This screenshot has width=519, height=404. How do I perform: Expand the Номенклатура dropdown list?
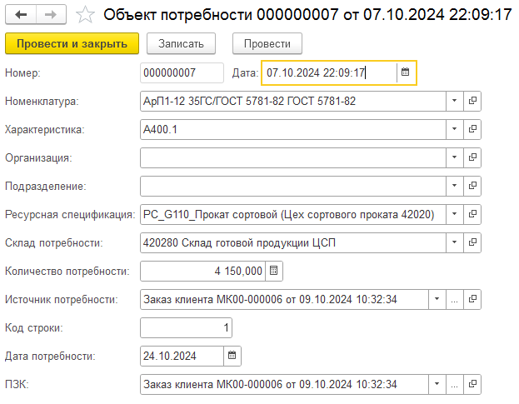[454, 102]
